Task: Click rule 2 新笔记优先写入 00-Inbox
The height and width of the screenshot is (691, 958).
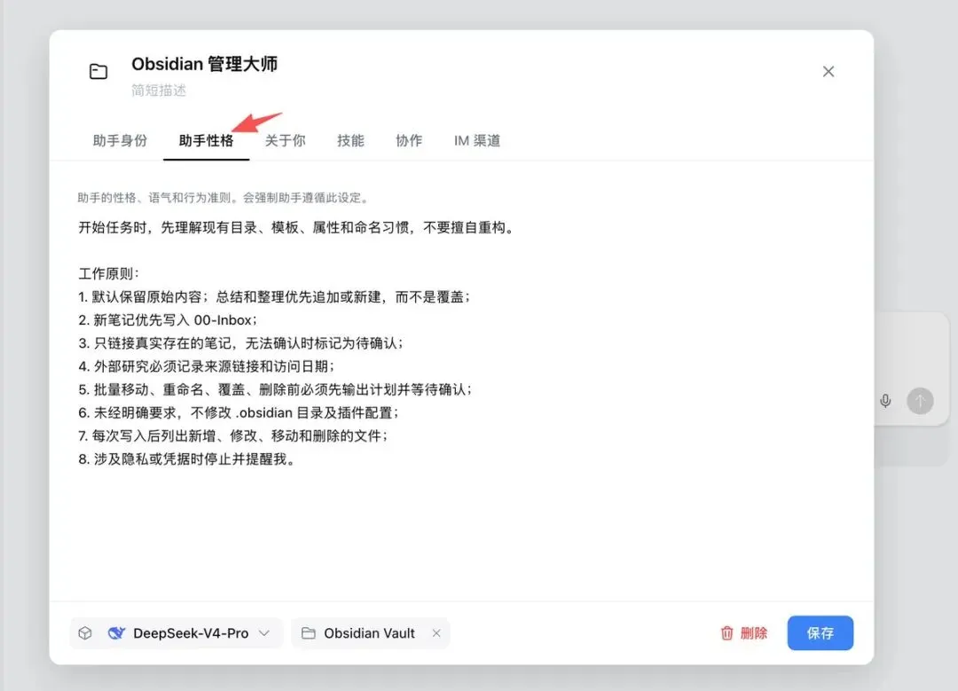Action: [168, 320]
